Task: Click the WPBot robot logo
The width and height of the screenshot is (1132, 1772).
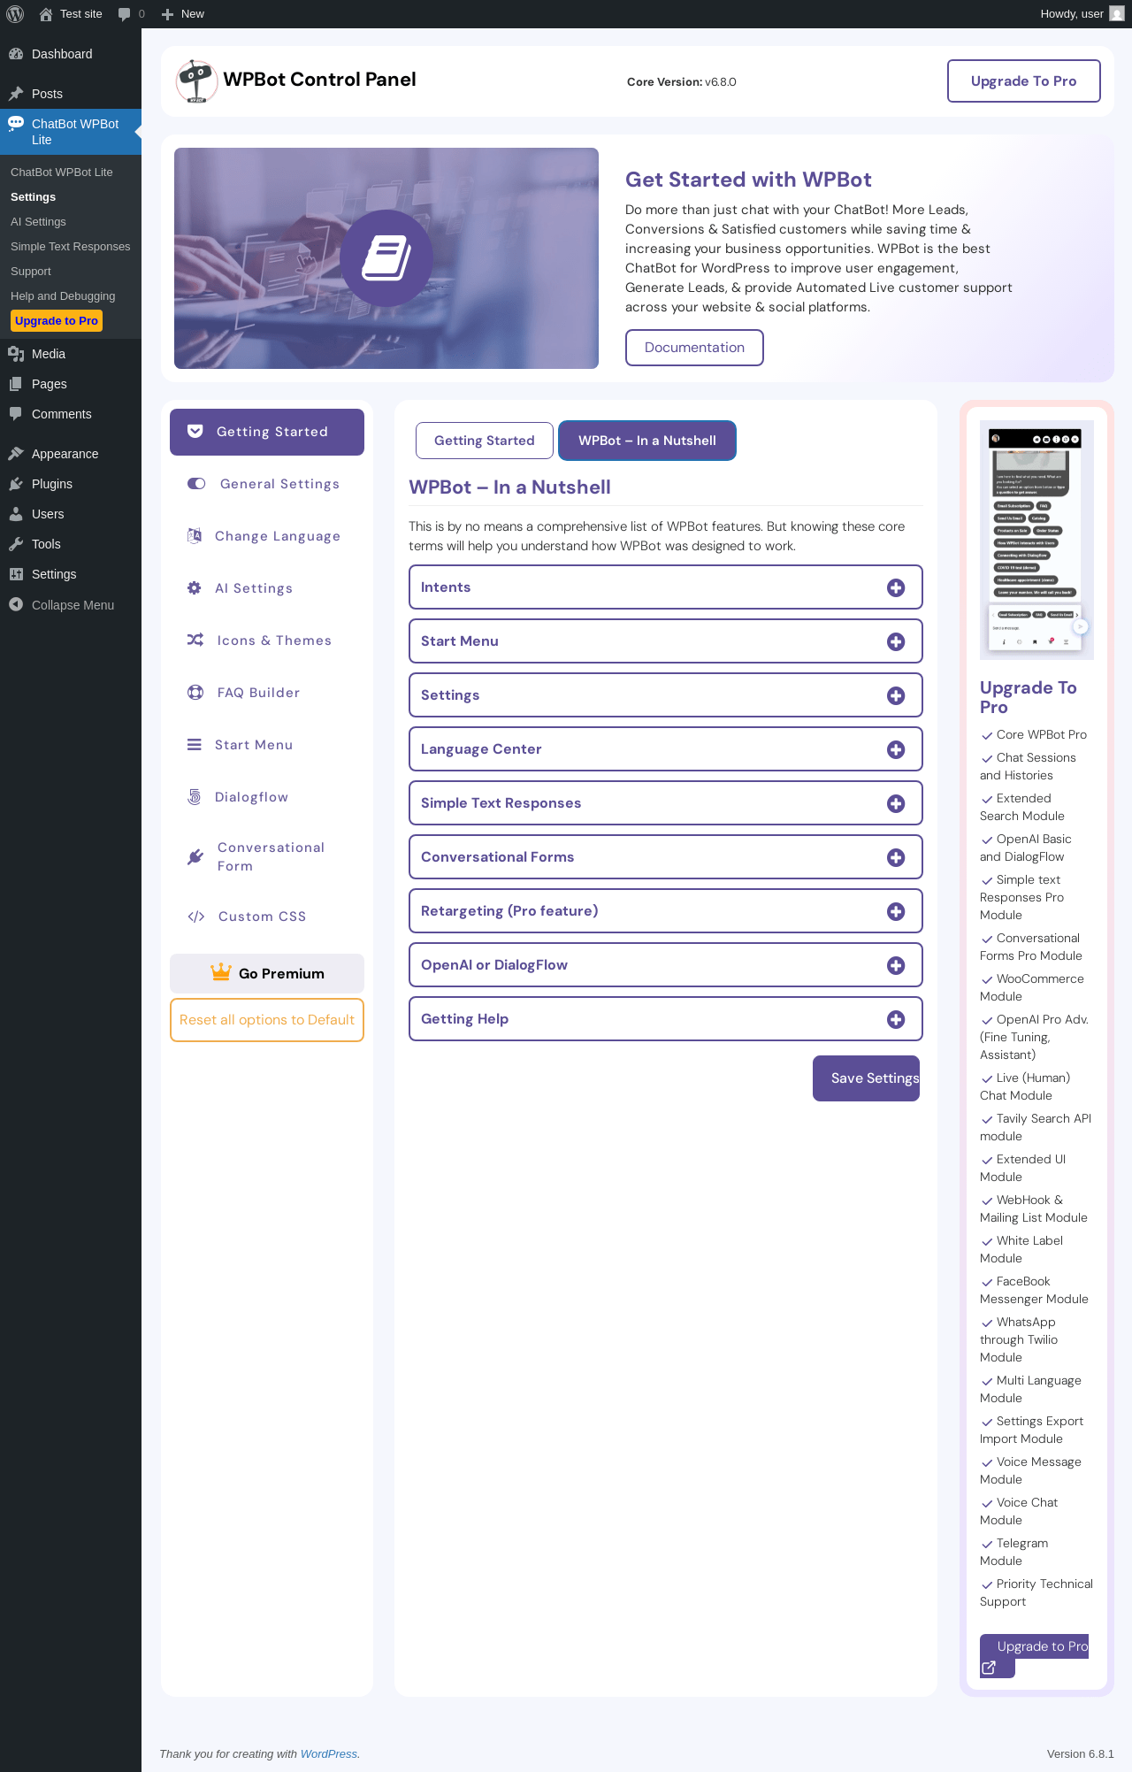Action: (x=196, y=81)
